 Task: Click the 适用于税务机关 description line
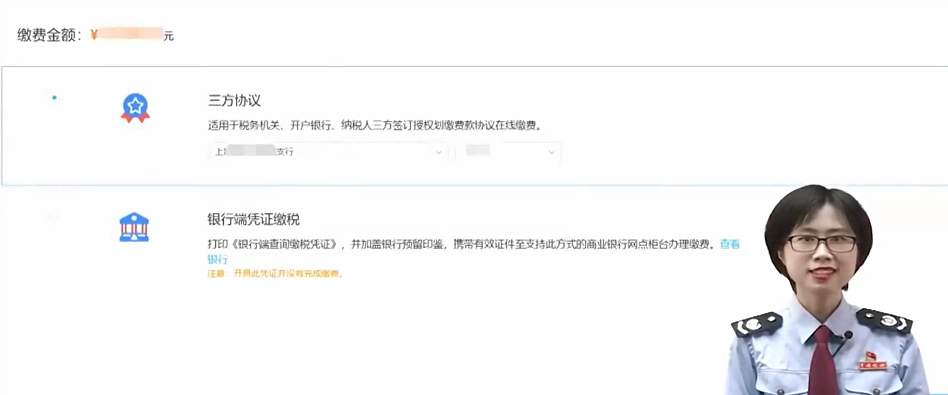pos(374,125)
